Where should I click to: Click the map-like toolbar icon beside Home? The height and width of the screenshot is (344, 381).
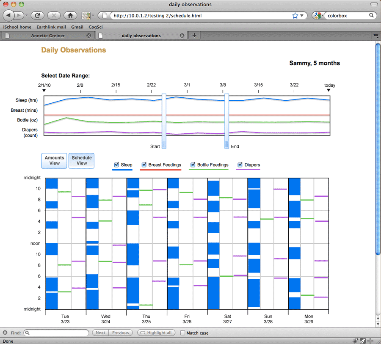tap(86, 16)
